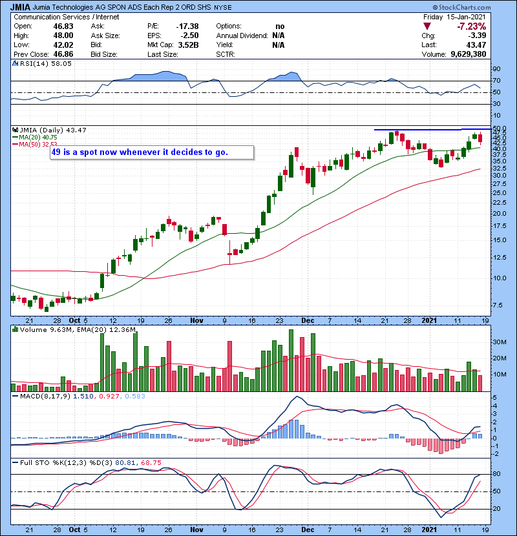
Task: Click the EPS value -2.50
Action: click(190, 36)
